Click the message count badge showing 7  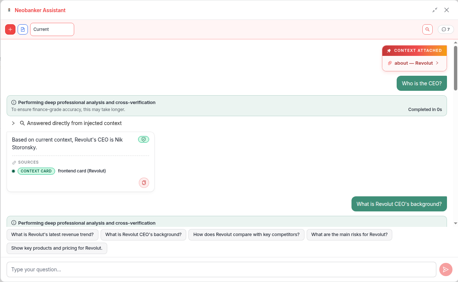[x=446, y=29]
